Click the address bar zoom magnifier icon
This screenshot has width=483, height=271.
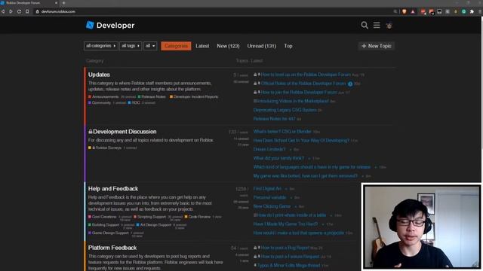click(x=395, y=11)
